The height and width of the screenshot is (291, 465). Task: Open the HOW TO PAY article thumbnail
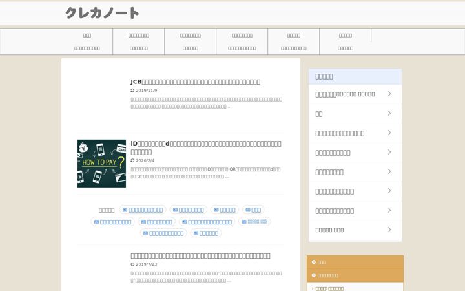click(102, 164)
